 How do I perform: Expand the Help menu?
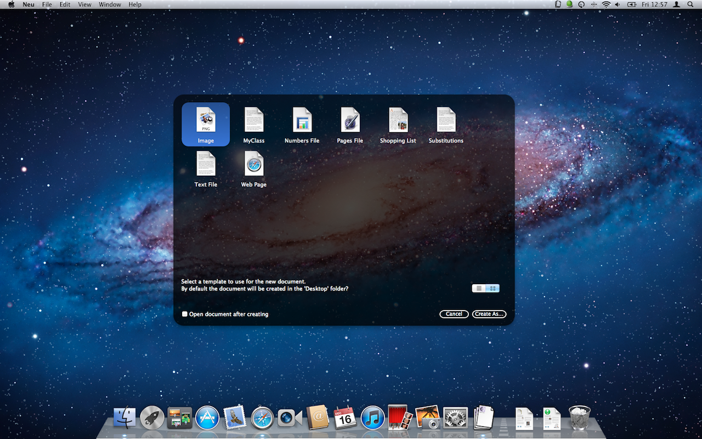[135, 4]
